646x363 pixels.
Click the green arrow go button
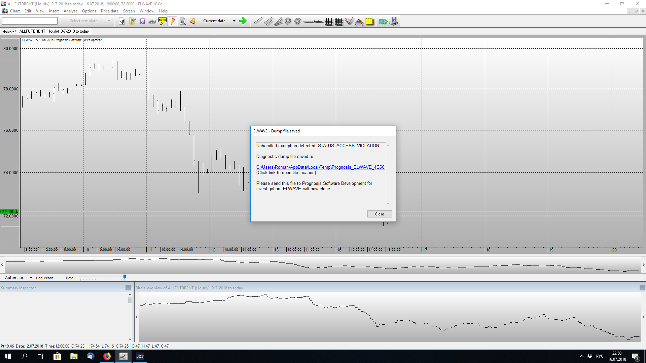pyautogui.click(x=243, y=21)
